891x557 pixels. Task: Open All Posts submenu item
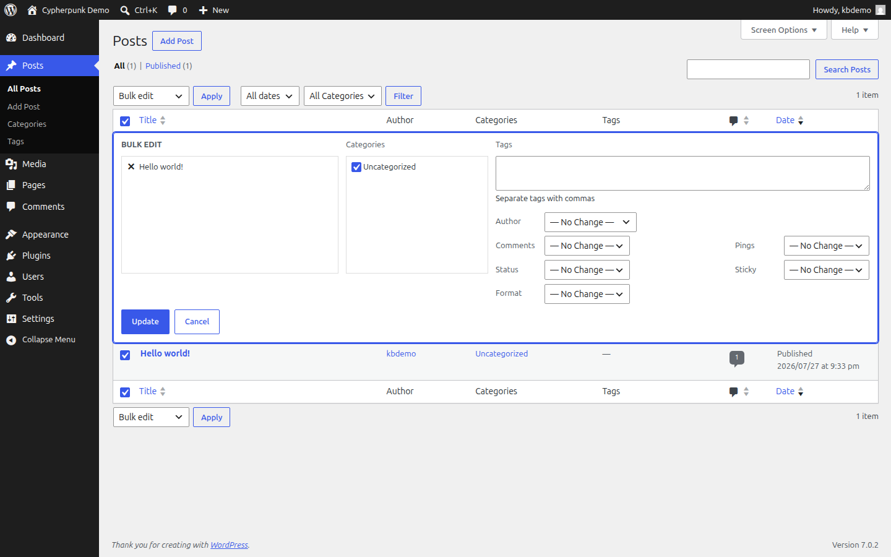24,89
